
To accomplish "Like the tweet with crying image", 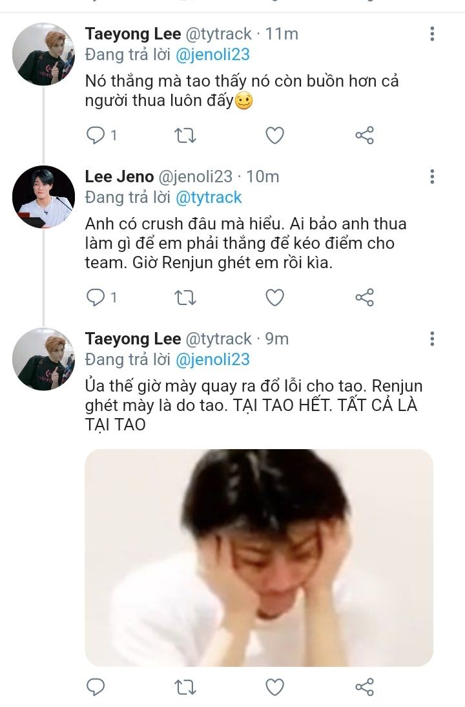I will [275, 687].
